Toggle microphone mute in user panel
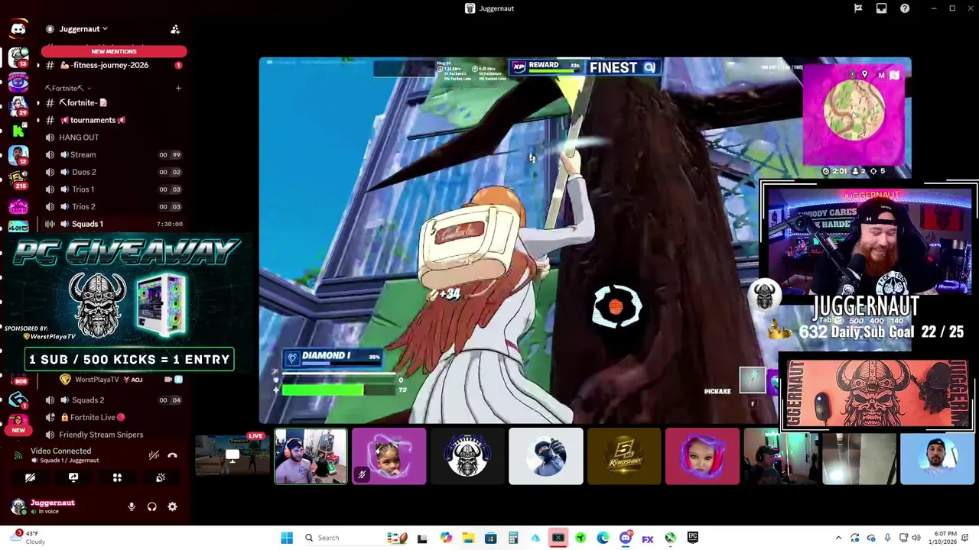Viewport: 979px width, 550px height. tap(132, 506)
